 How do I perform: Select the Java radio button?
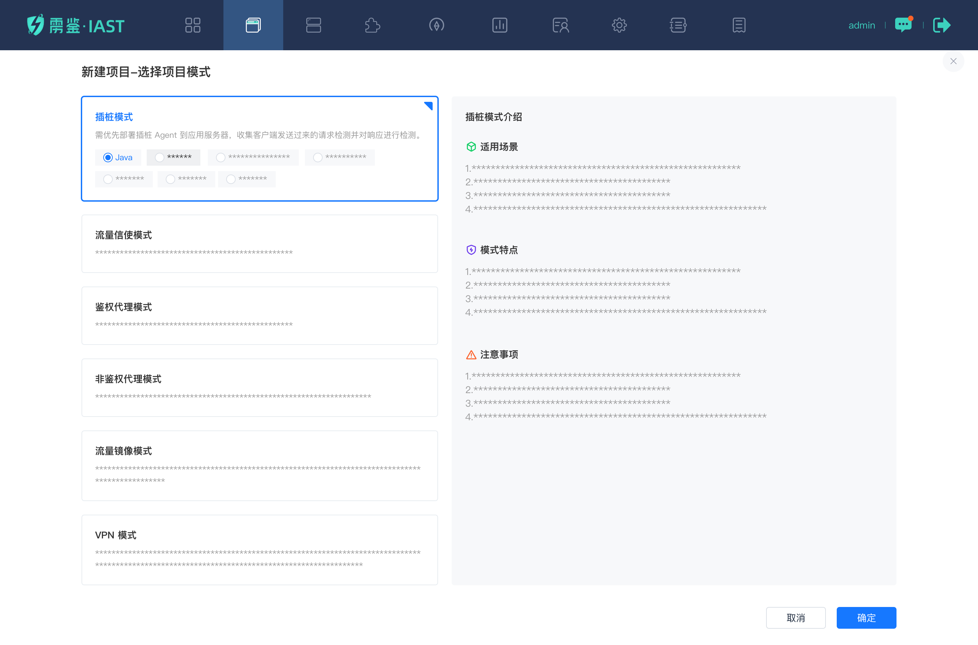[108, 158]
